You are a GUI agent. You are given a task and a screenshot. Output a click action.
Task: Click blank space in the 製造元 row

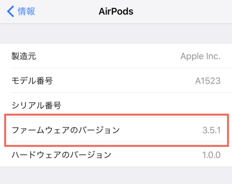pyautogui.click(x=107, y=56)
